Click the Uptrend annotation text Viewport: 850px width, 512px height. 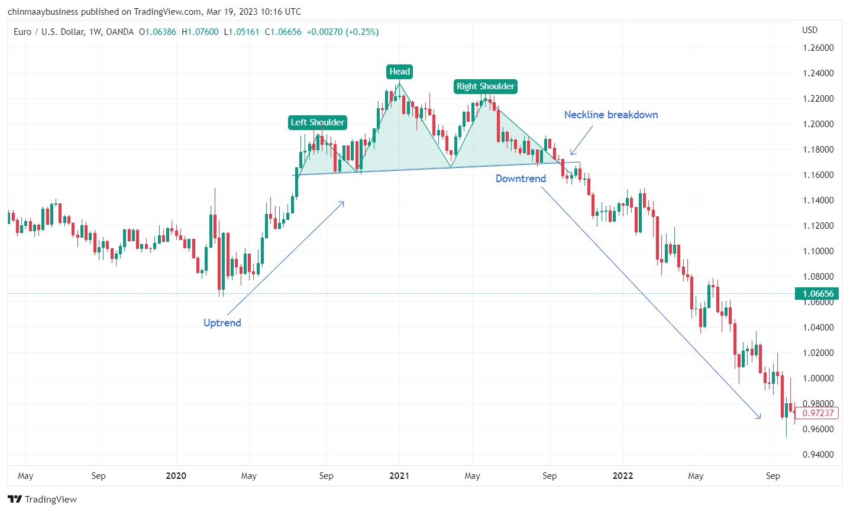pos(222,323)
